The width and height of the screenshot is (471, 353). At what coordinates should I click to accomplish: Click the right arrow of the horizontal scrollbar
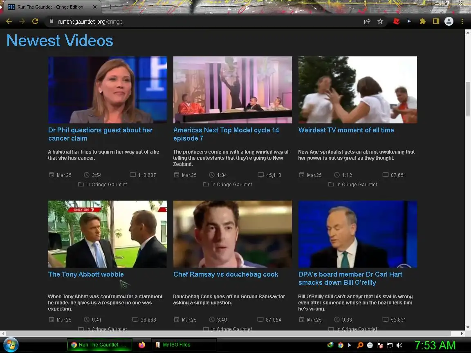coord(462,333)
